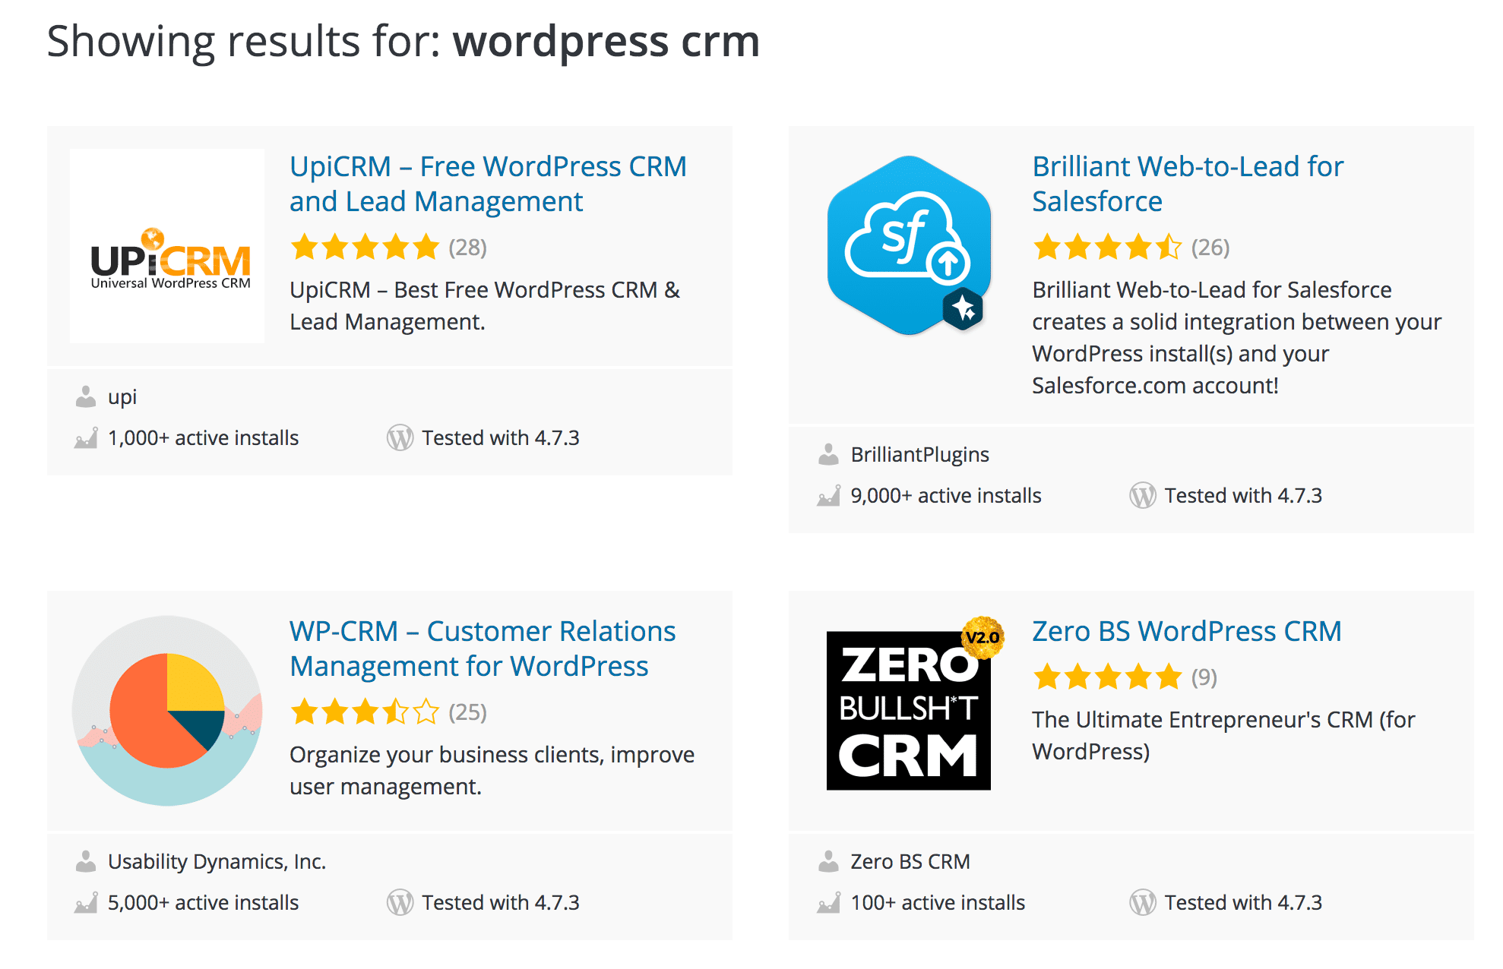This screenshot has width=1503, height=969.
Task: Click the installs chart icon beside 5,000+ active installs
Action: (86, 903)
